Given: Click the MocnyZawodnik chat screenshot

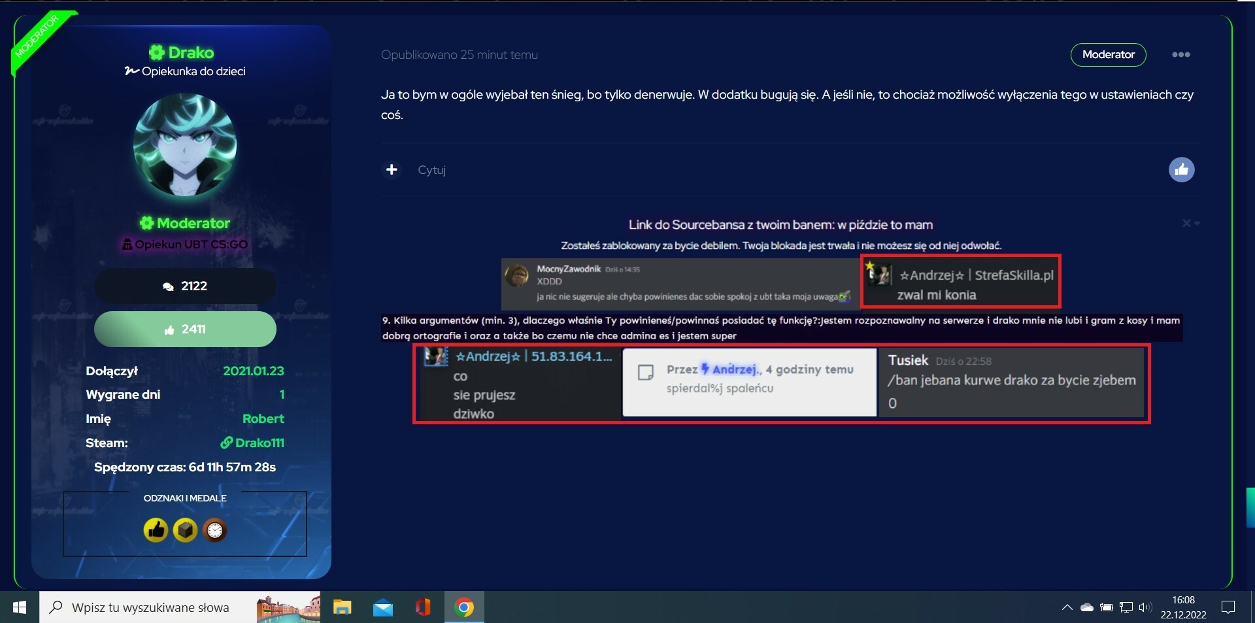Looking at the screenshot, I should pos(680,284).
